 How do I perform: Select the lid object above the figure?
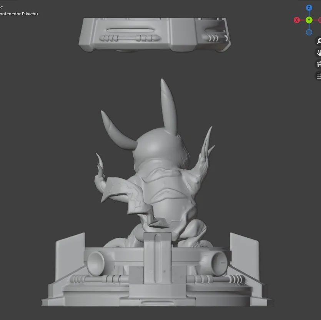[x=155, y=35]
